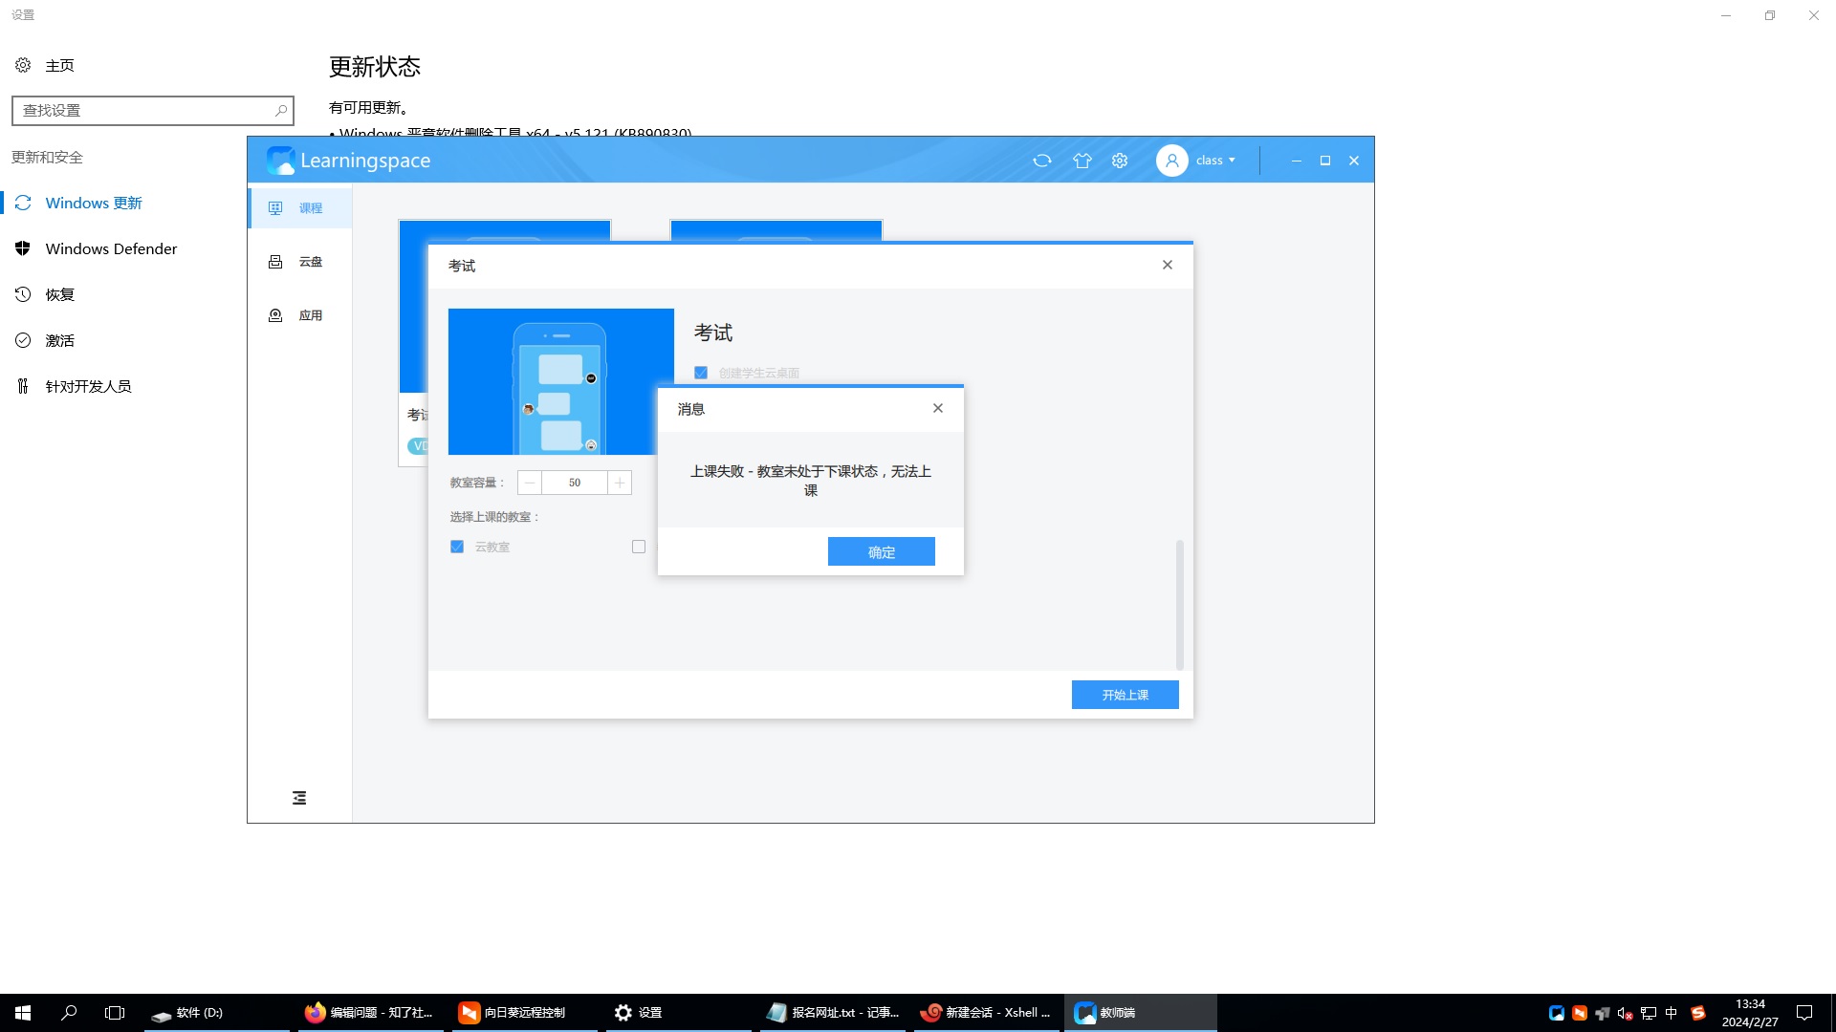Image resolution: width=1836 pixels, height=1032 pixels.
Task: Check the unchecked classroom checkbox
Action: point(639,547)
